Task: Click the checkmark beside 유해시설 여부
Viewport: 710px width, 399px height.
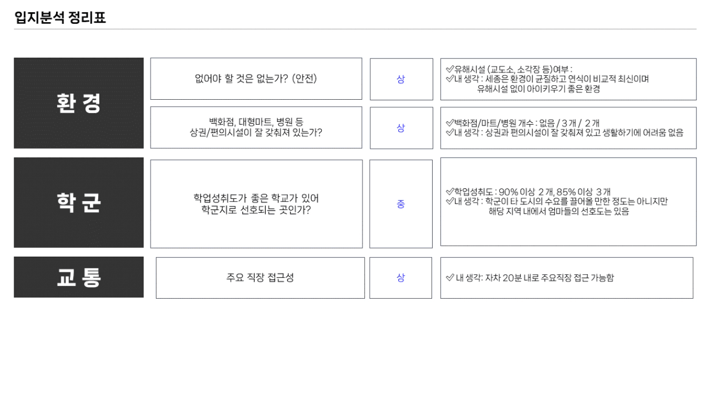Action: click(x=450, y=69)
